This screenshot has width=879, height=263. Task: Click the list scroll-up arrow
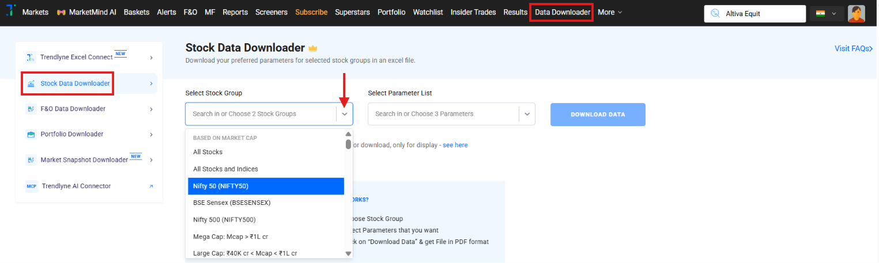(x=348, y=134)
